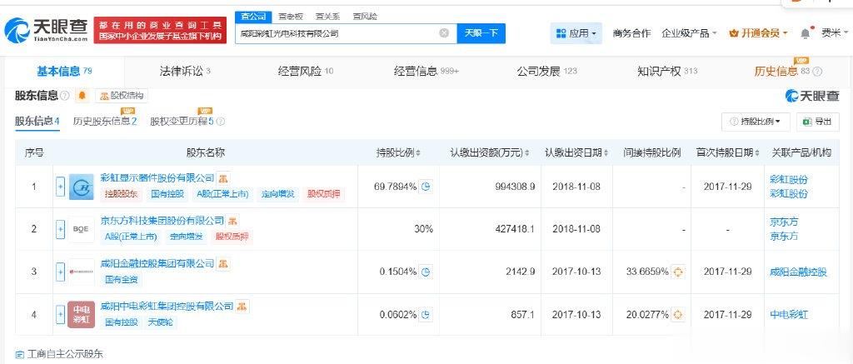Switch to 查老板 search tab
The image size is (853, 364).
point(291,17)
